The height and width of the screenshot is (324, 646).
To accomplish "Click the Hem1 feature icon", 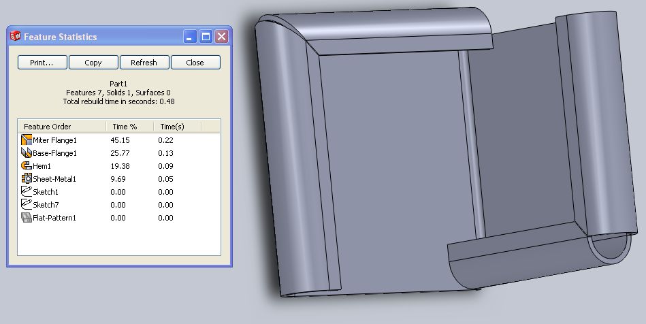I will [x=27, y=165].
